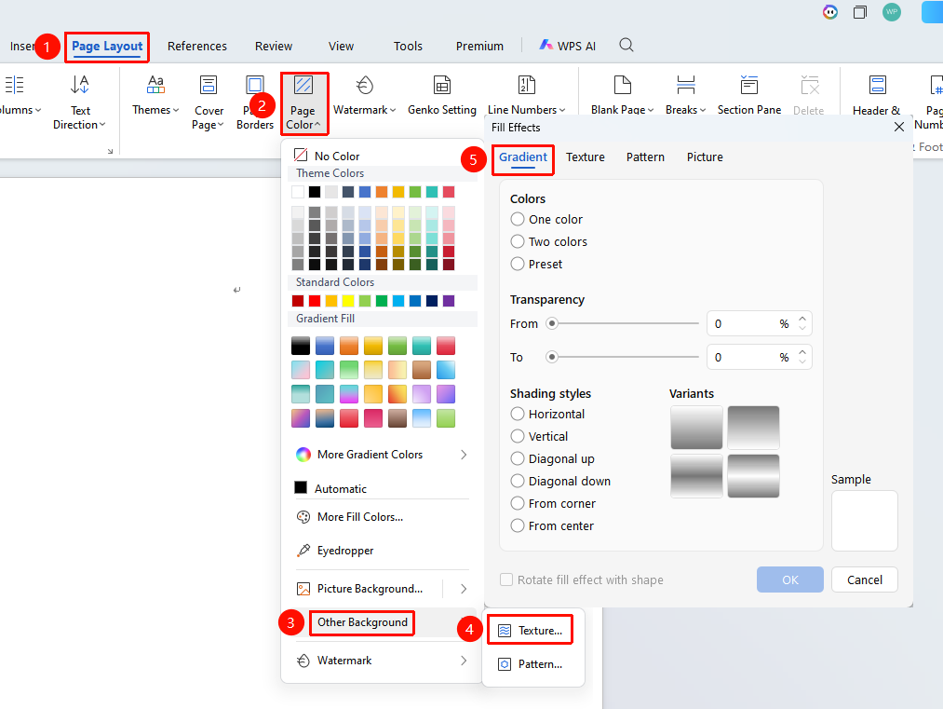Choose the Diagonal up shading style
Screen dimensions: 943x709
518,458
